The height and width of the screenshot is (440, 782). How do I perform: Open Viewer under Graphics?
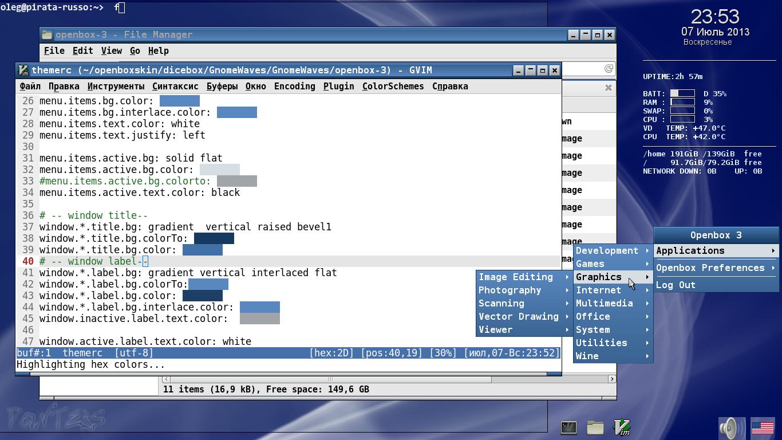click(x=524, y=330)
